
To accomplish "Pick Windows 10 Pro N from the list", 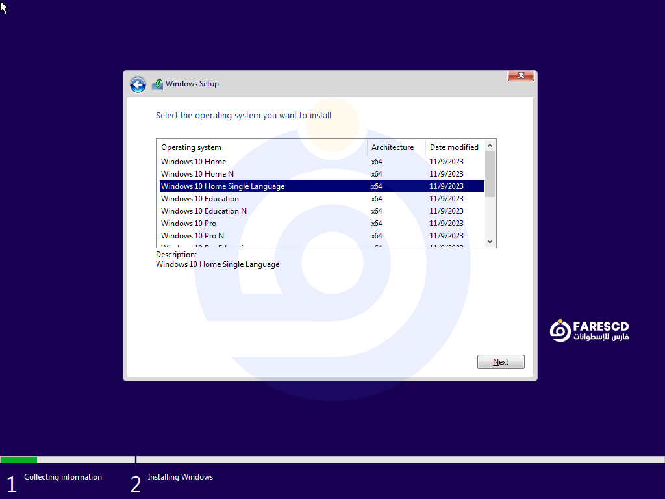I will click(x=322, y=235).
